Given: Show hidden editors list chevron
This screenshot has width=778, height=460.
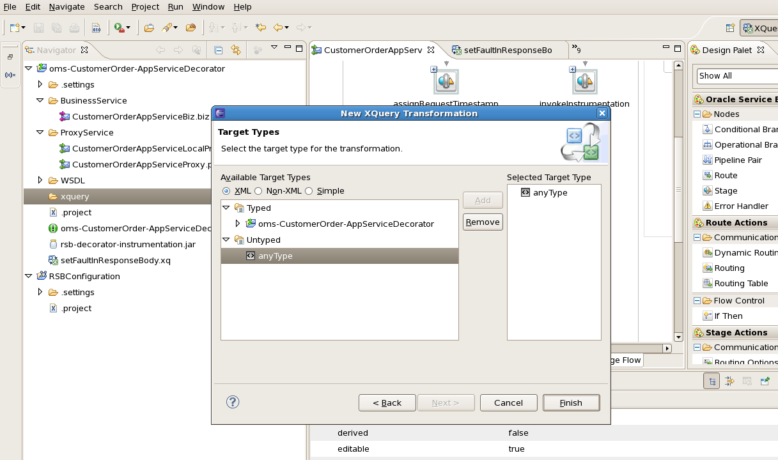Looking at the screenshot, I should (x=576, y=49).
